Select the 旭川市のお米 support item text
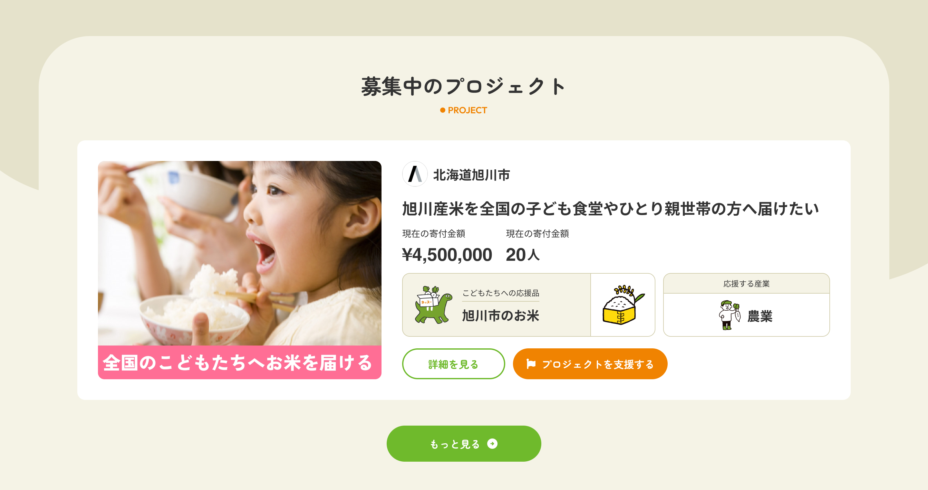The width and height of the screenshot is (928, 490). (500, 316)
